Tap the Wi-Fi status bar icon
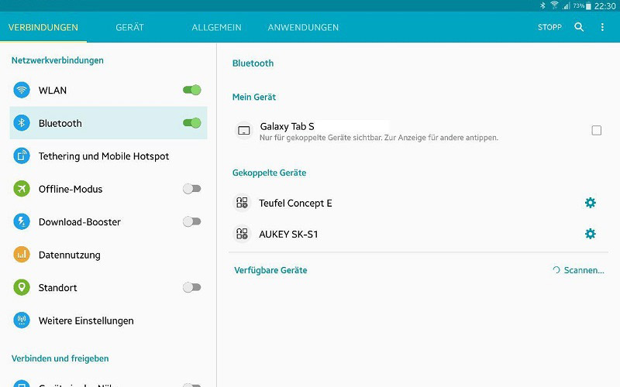 (x=554, y=5)
